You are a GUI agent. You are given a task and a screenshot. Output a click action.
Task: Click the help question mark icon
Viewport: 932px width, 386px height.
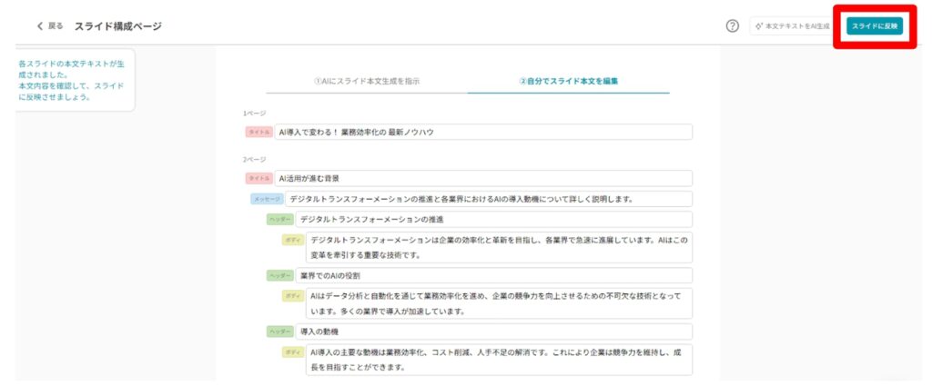click(732, 26)
